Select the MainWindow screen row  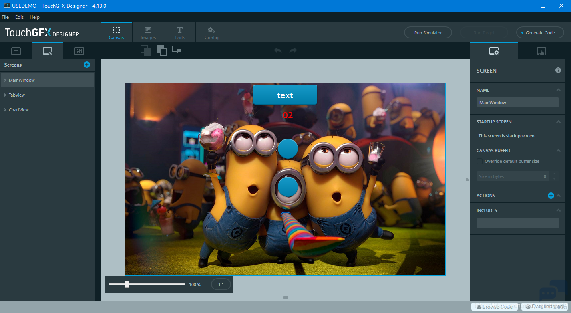(48, 80)
